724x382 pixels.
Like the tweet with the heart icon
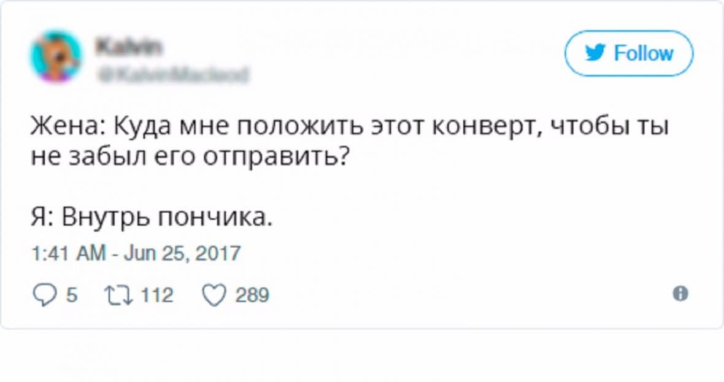[x=214, y=295]
